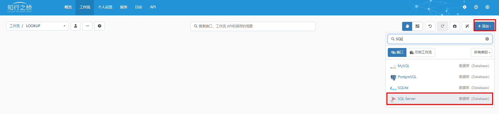Viewport: 499px width, 114px height.
Task: Go to 概览 in the top menu
Action: 68,7
